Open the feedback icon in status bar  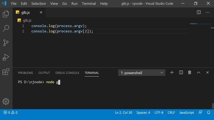click(x=200, y=112)
